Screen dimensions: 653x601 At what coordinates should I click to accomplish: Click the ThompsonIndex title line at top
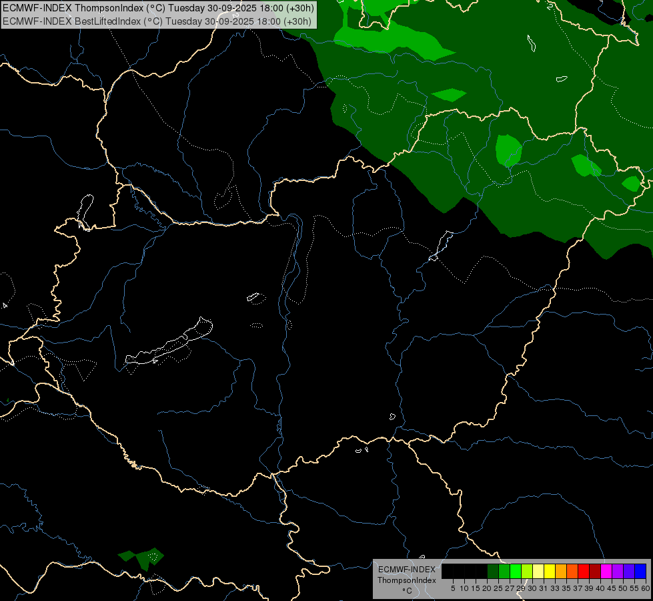coord(158,8)
